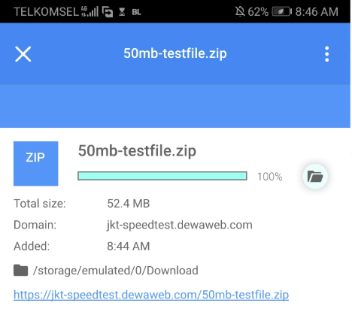Tap the screen cast icon in status bar
This screenshot has height=321, width=352.
click(x=108, y=12)
